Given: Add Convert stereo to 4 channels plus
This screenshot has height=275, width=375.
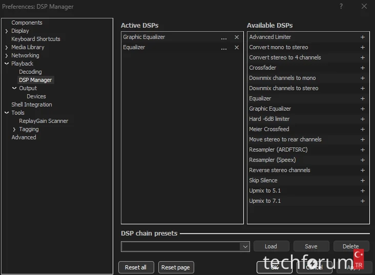Looking at the screenshot, I should 363,58.
